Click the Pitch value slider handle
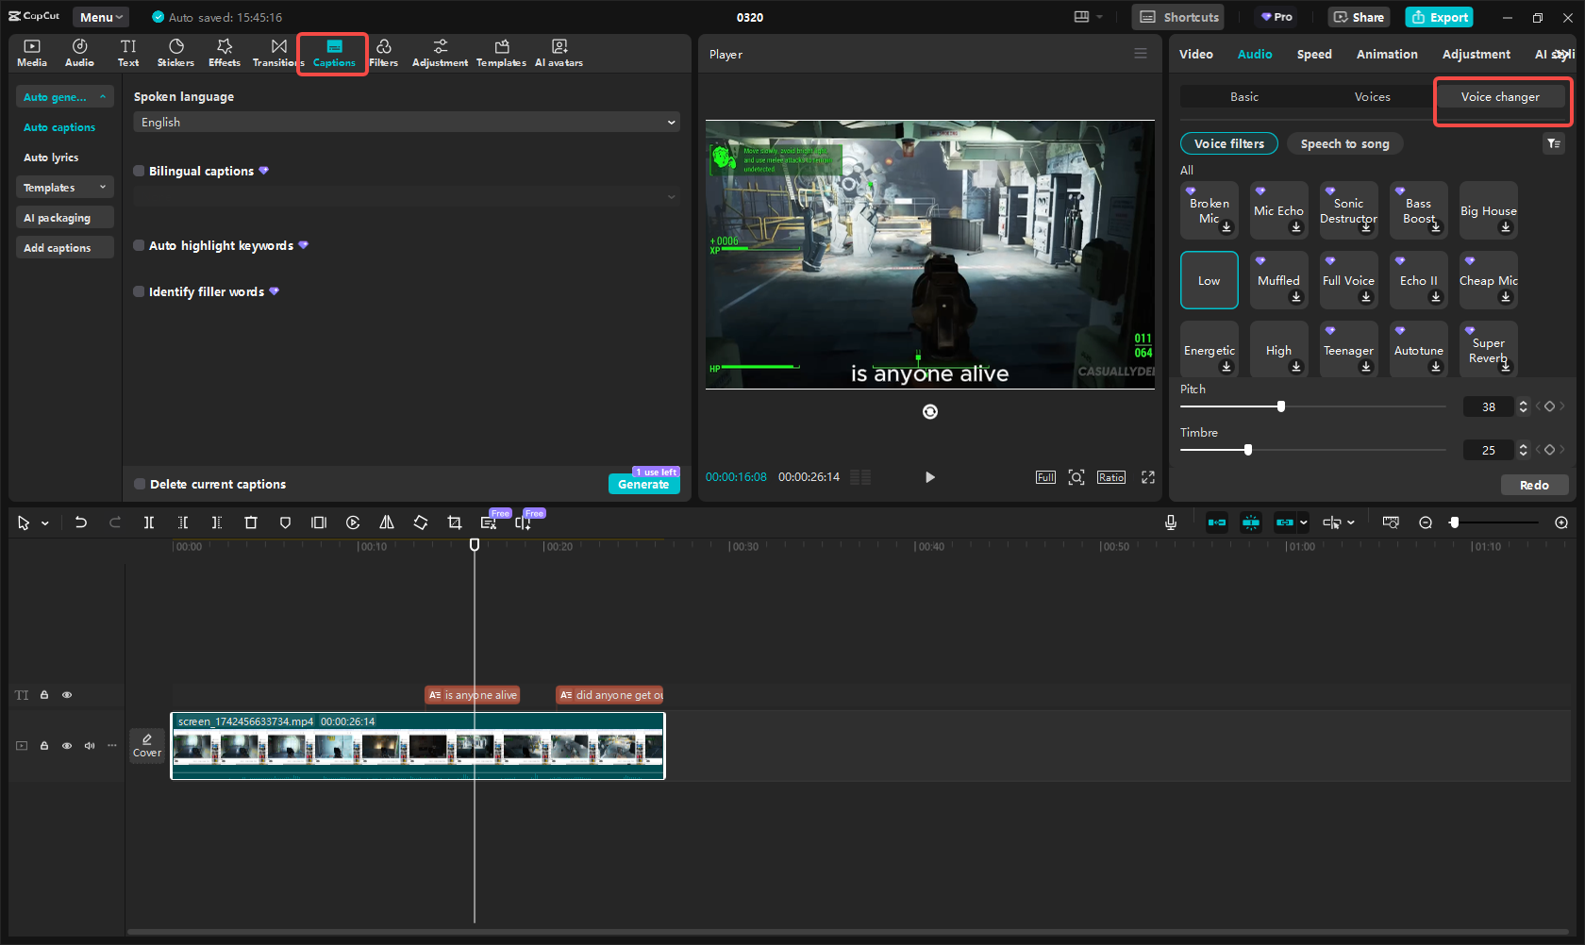The image size is (1585, 945). [1280, 406]
